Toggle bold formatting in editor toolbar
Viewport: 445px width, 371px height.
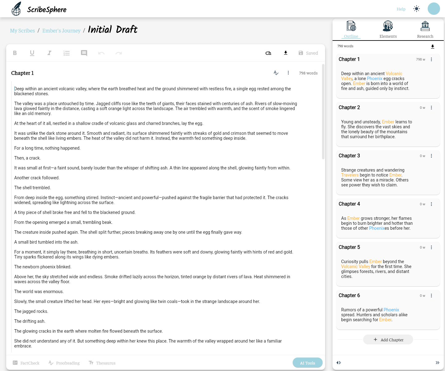click(x=15, y=53)
